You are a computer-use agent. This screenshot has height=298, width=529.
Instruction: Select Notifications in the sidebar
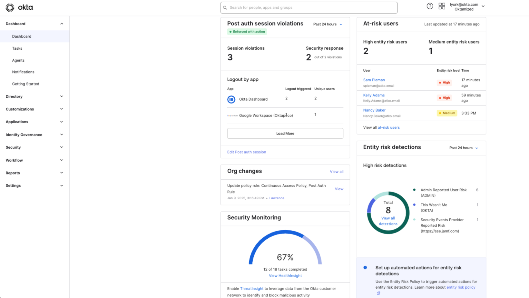click(x=23, y=72)
